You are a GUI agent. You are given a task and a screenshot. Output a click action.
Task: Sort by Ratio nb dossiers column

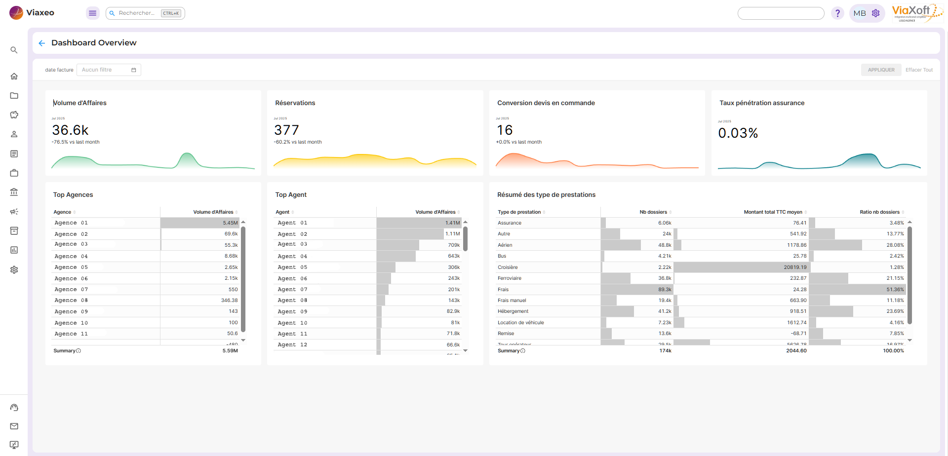(882, 212)
